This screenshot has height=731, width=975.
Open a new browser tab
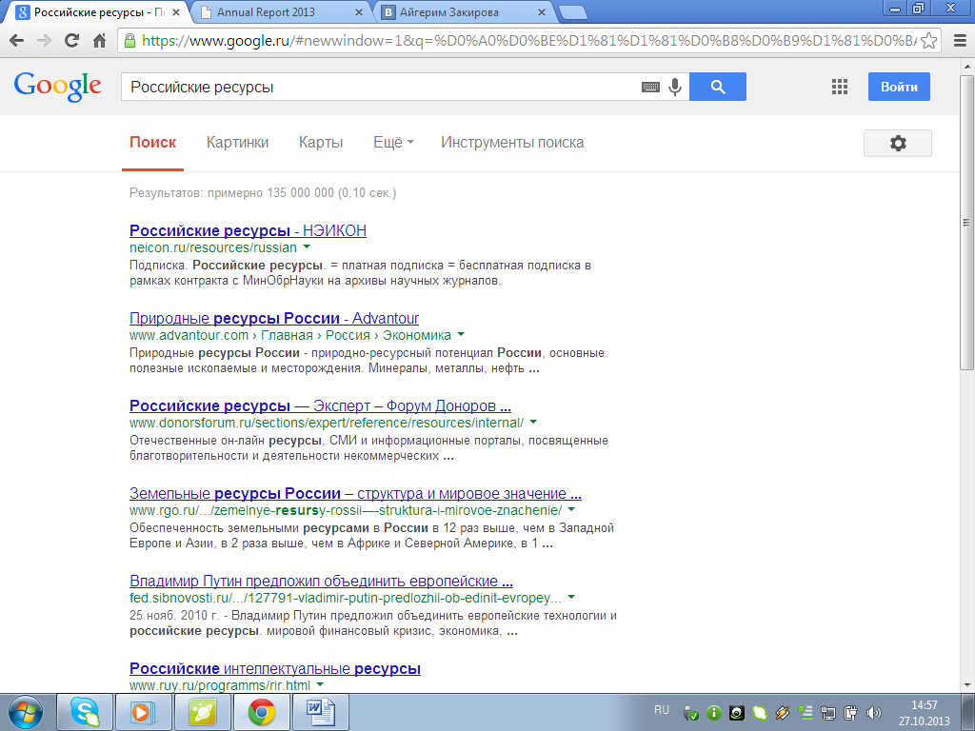(x=572, y=11)
